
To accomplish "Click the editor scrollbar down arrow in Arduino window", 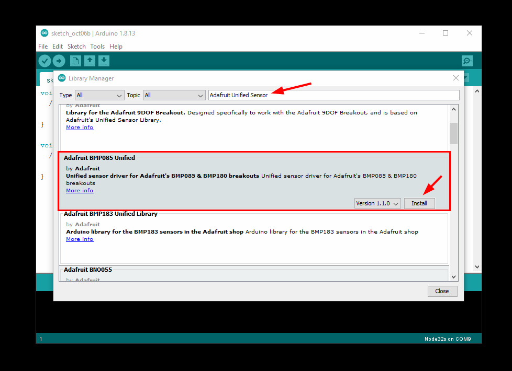I will 477,267.
